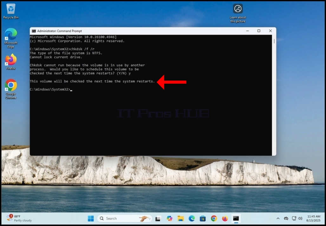The width and height of the screenshot is (326, 226).
Task: Maximize the Command Prompt window
Action: pos(259,31)
